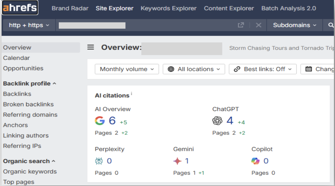Click the Copilot logo icon

point(255,161)
